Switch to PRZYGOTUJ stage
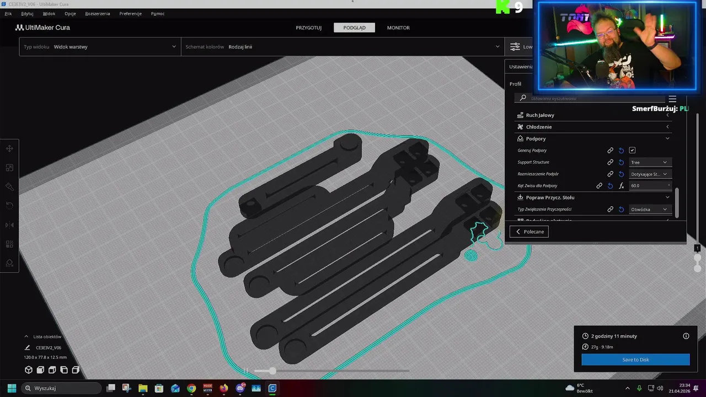The height and width of the screenshot is (397, 706). [x=308, y=28]
